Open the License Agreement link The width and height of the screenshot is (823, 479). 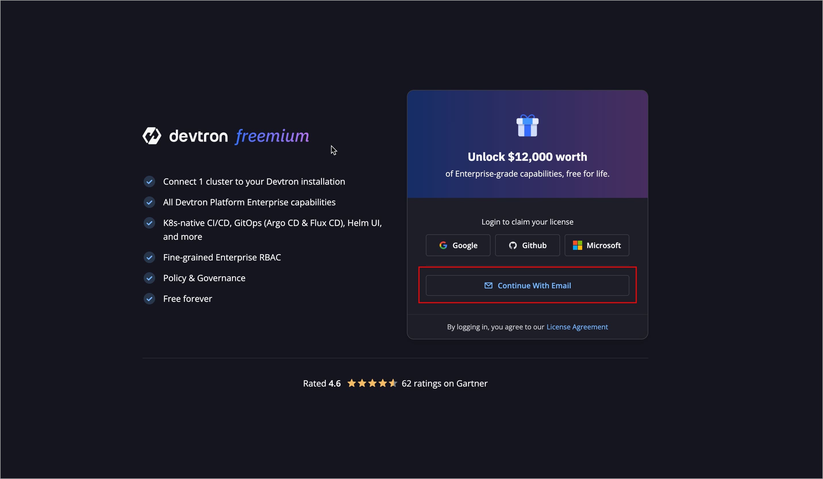click(x=577, y=327)
